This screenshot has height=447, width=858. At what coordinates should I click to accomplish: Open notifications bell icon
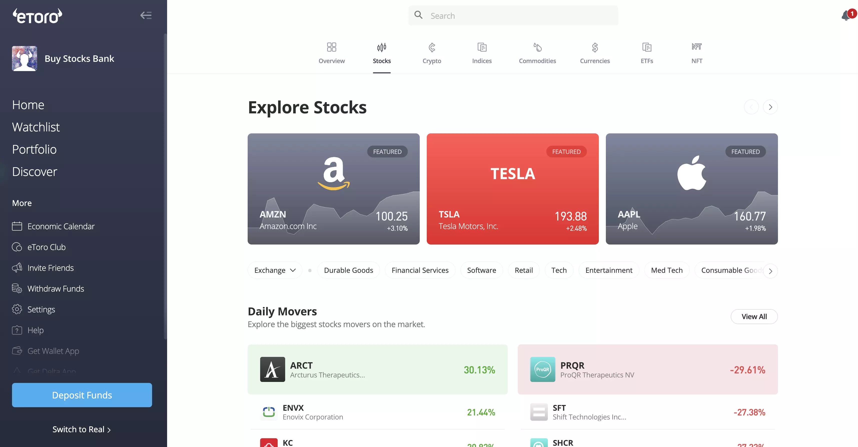(x=846, y=16)
